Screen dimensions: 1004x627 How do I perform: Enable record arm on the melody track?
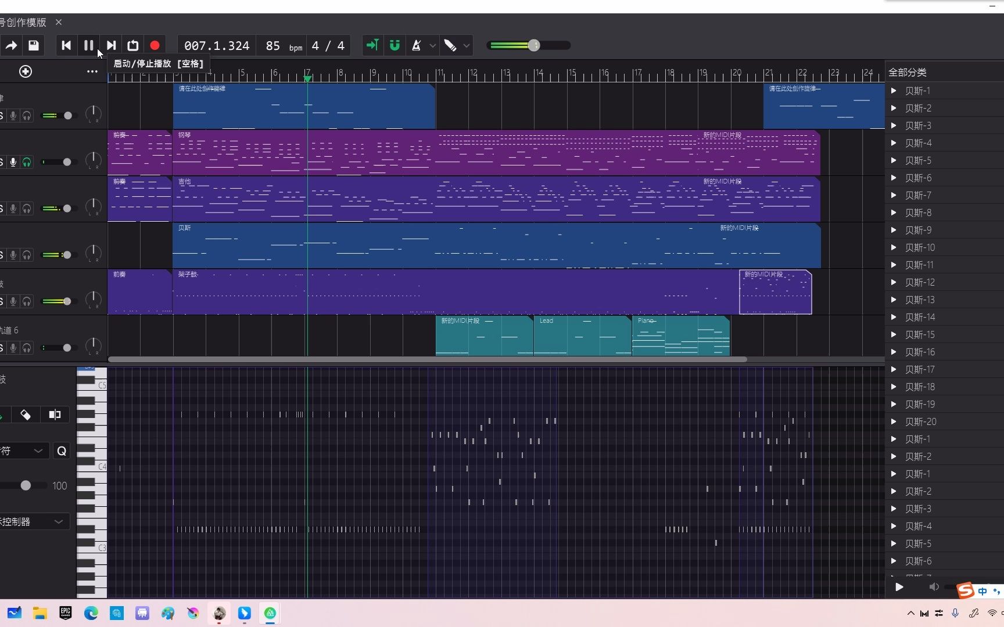pos(13,116)
